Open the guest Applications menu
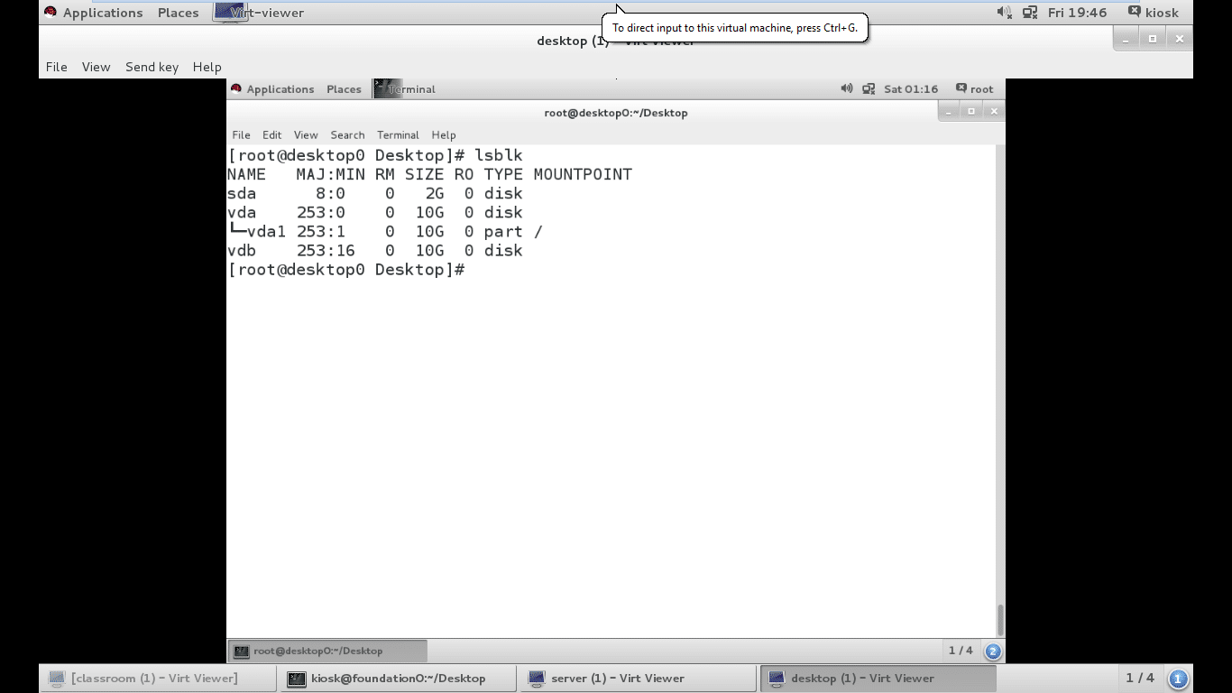 [272, 89]
